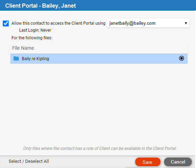Viewport: 196px width, 168px height.
Task: Click the Last Login: Never text
Action: [35, 30]
